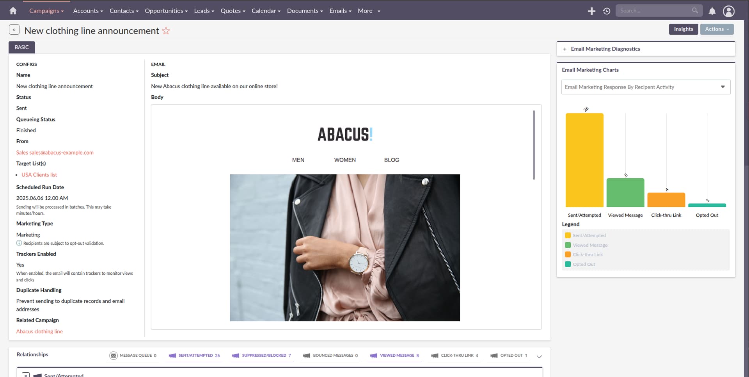Click the home icon in navigation bar
Screen dimensions: 749x377
pyautogui.click(x=13, y=11)
